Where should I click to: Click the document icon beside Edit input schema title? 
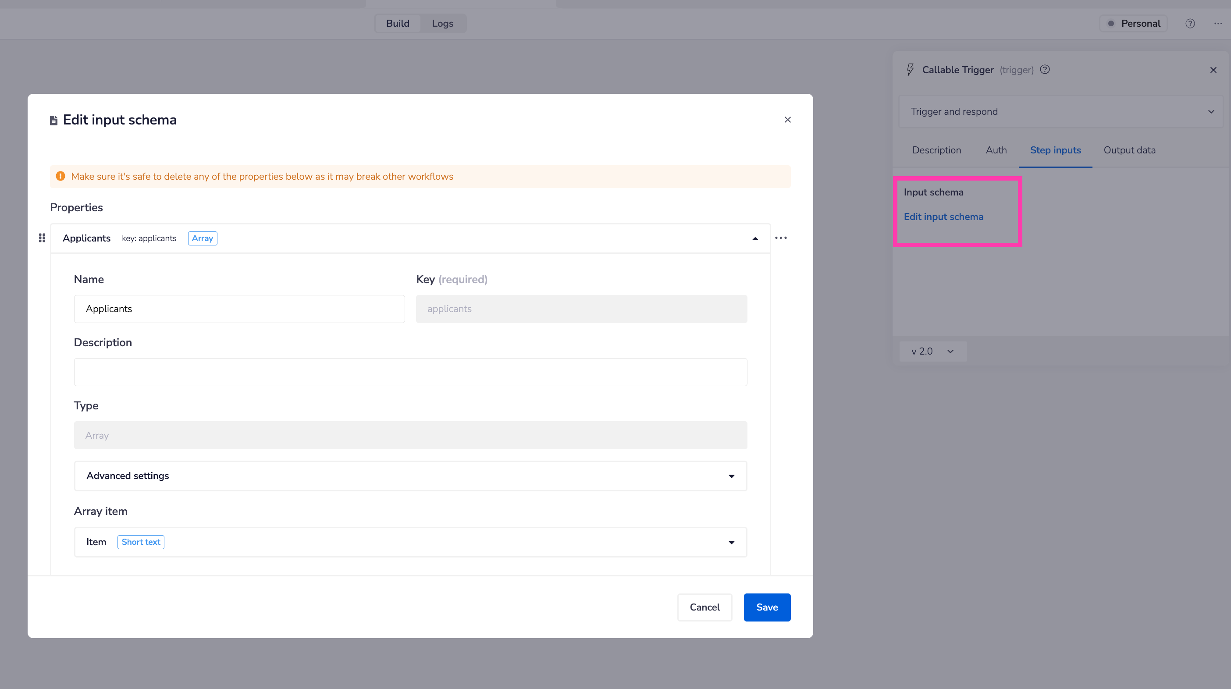(x=53, y=120)
